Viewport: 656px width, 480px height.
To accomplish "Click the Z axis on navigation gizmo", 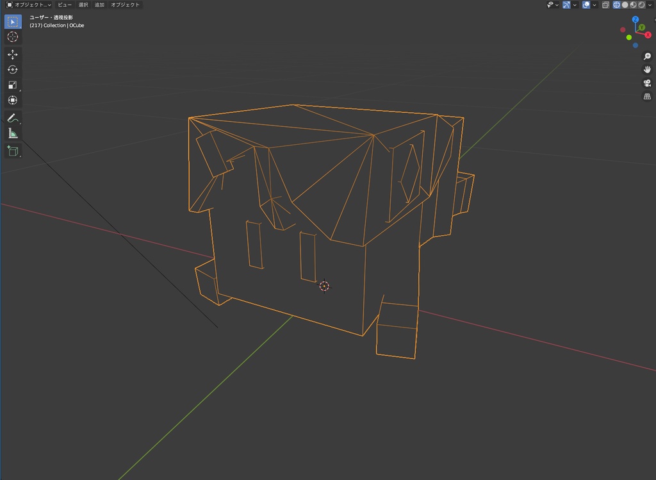I will click(x=635, y=19).
